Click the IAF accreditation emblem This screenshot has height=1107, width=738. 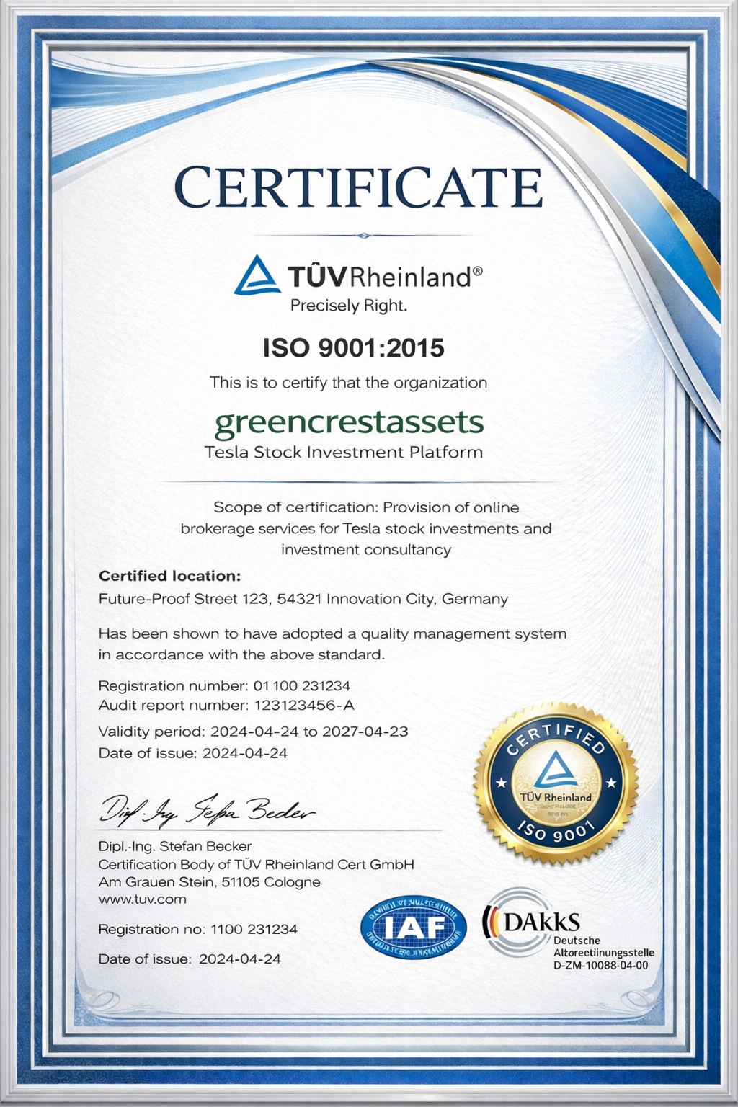[412, 928]
